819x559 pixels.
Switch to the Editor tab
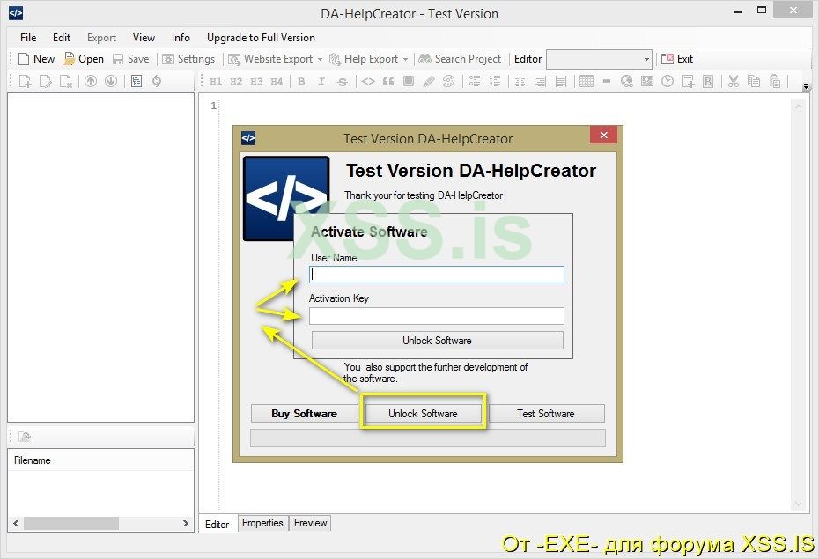tap(217, 524)
